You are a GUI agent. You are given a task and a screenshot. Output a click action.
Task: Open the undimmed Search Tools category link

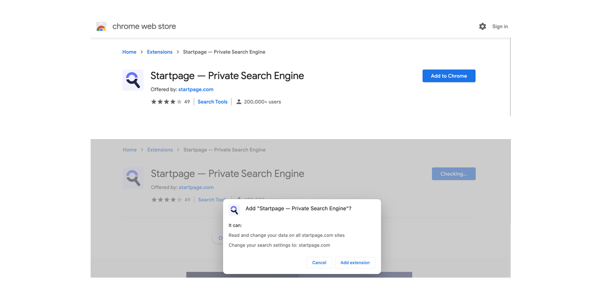point(212,102)
